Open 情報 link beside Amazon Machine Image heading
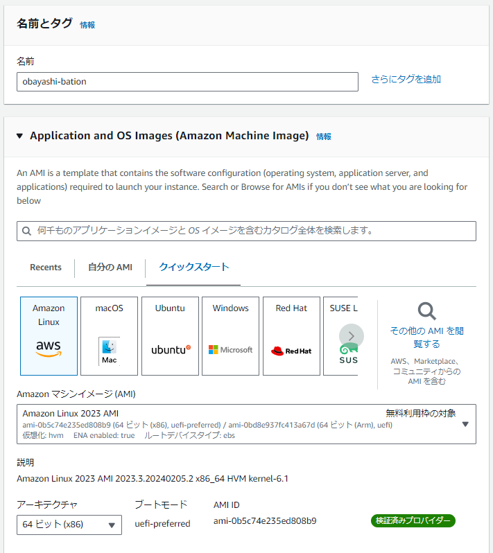 (x=324, y=137)
